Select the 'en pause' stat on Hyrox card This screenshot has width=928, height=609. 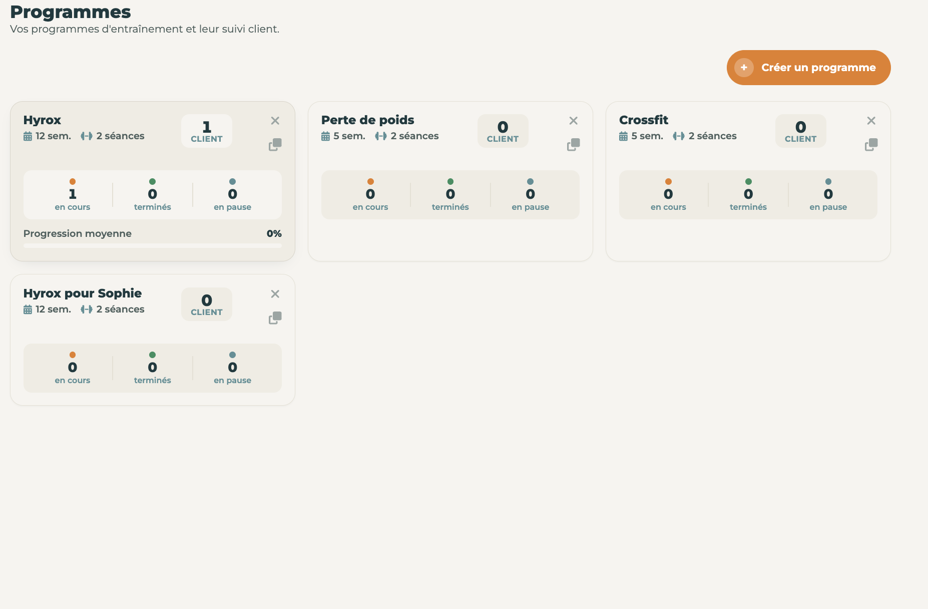click(233, 195)
